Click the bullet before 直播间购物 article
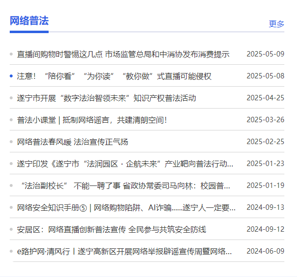The width and height of the screenshot is (297, 277). 11,54
